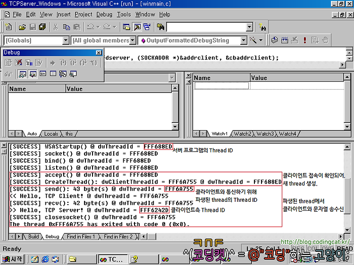This screenshot has height=265, width=354.
Task: Toggle the Memory window in Debug toolbar
Action: 53,74
